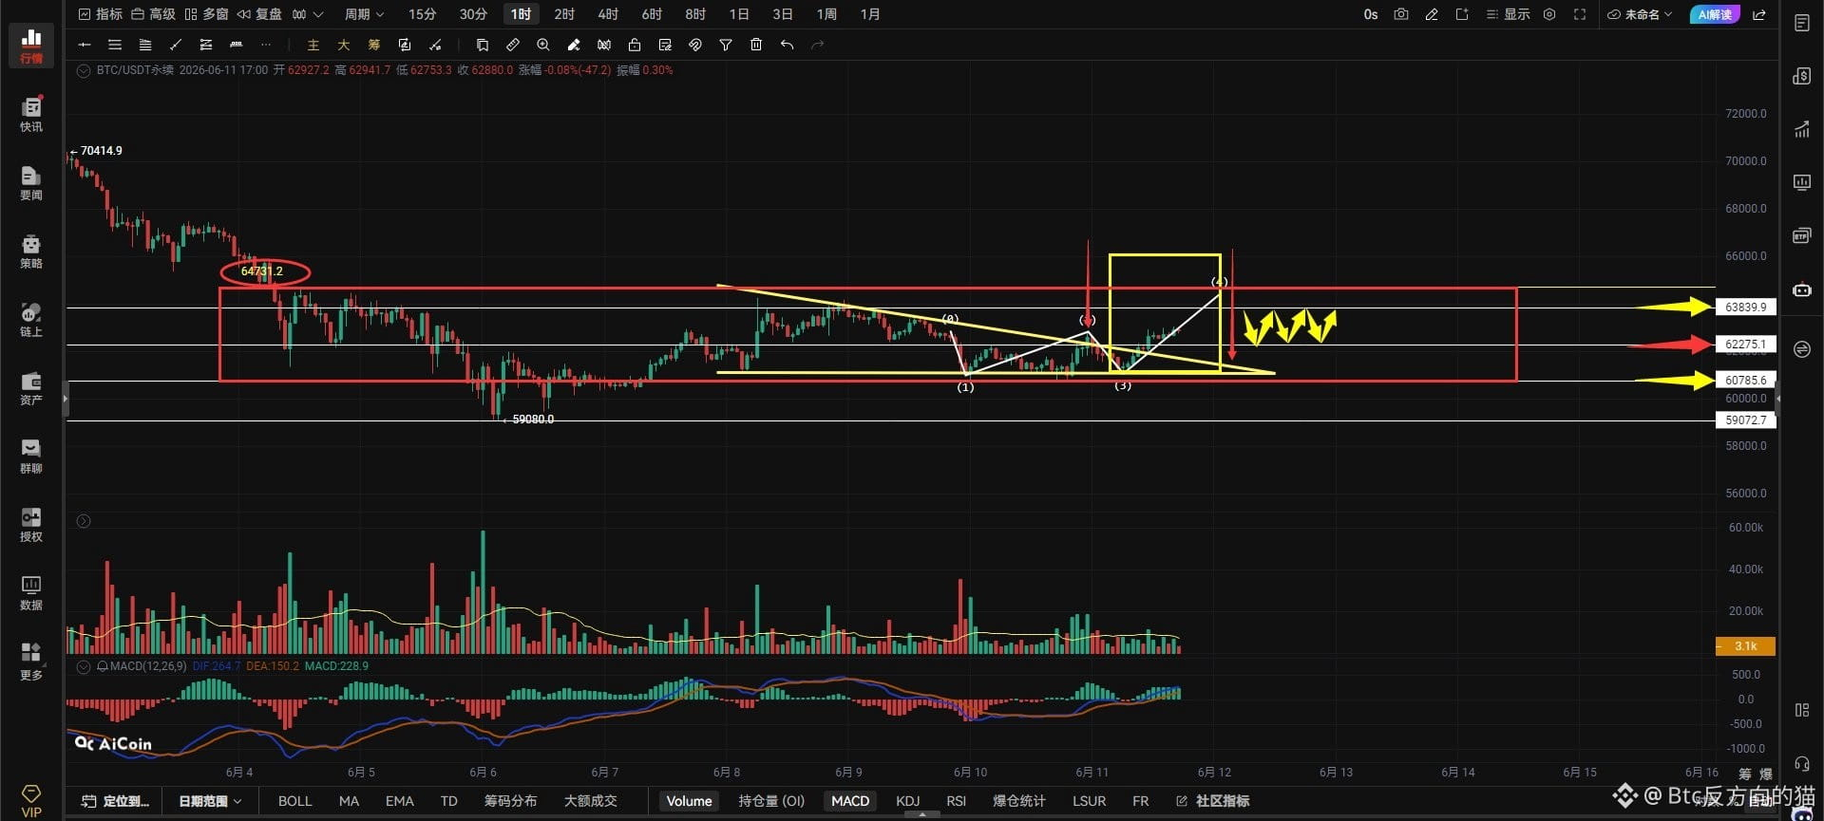Click the left panel collapse handle

pyautogui.click(x=66, y=400)
